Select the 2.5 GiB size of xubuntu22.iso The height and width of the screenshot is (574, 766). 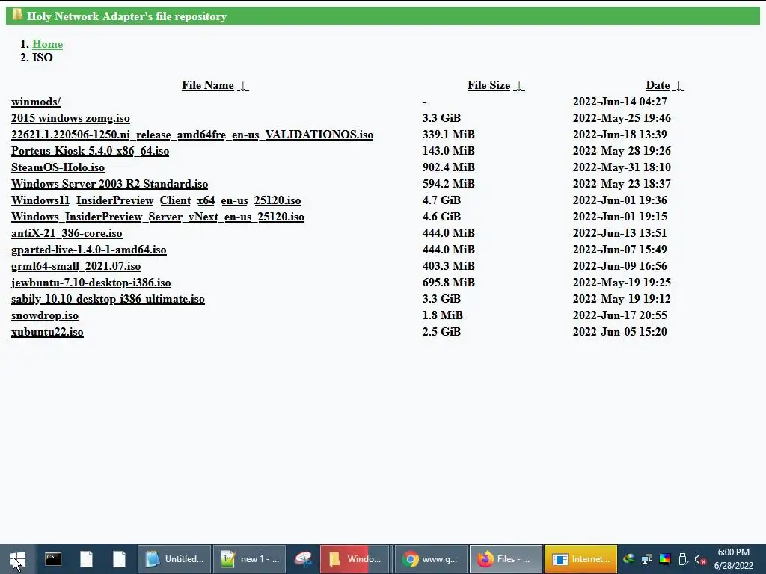click(x=441, y=332)
